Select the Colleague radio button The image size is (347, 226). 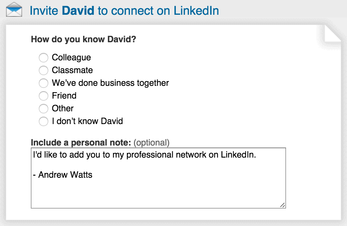point(44,58)
